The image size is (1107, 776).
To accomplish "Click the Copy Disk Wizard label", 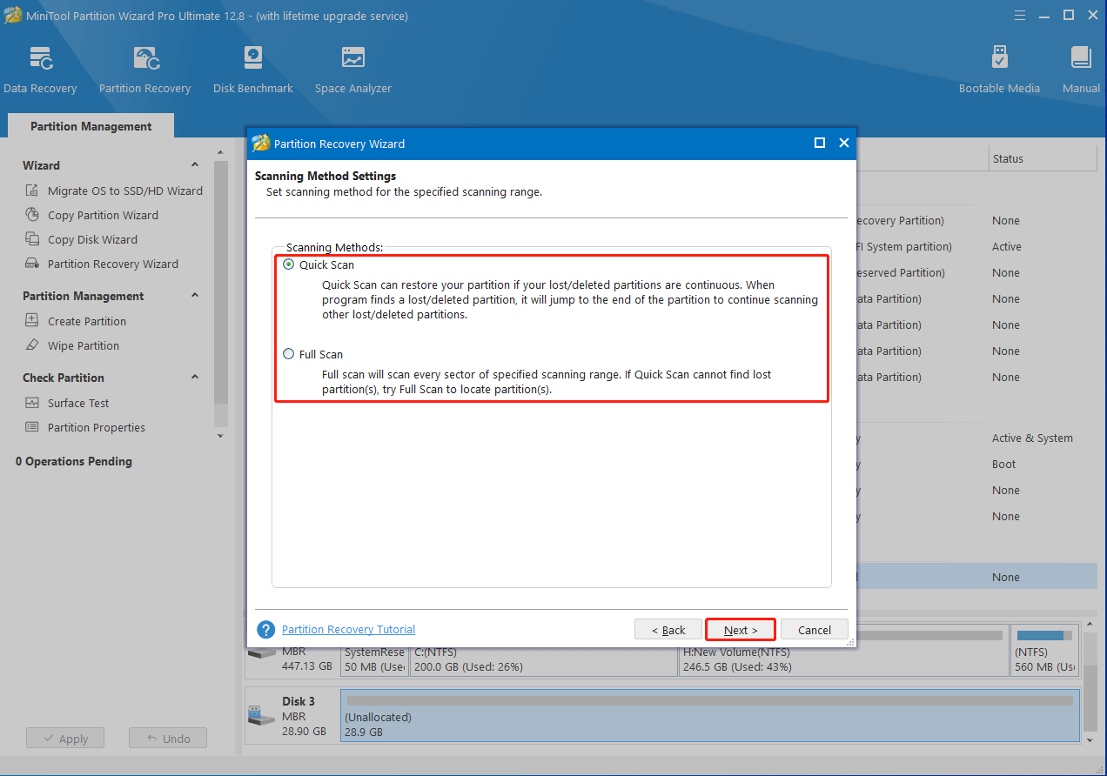I will tap(92, 239).
